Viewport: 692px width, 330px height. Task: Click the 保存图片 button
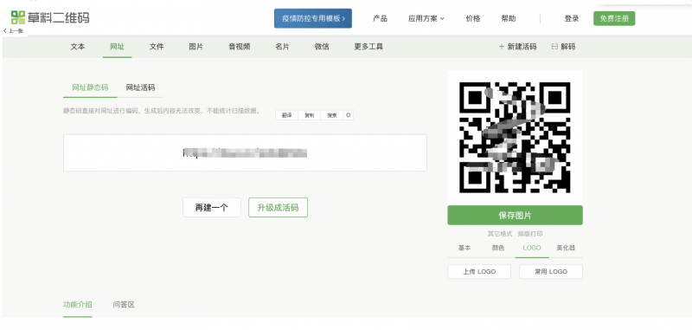(x=515, y=215)
